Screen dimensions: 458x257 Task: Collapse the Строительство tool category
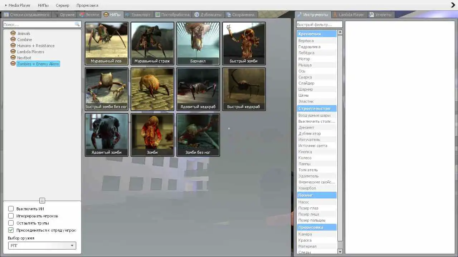tap(317, 109)
